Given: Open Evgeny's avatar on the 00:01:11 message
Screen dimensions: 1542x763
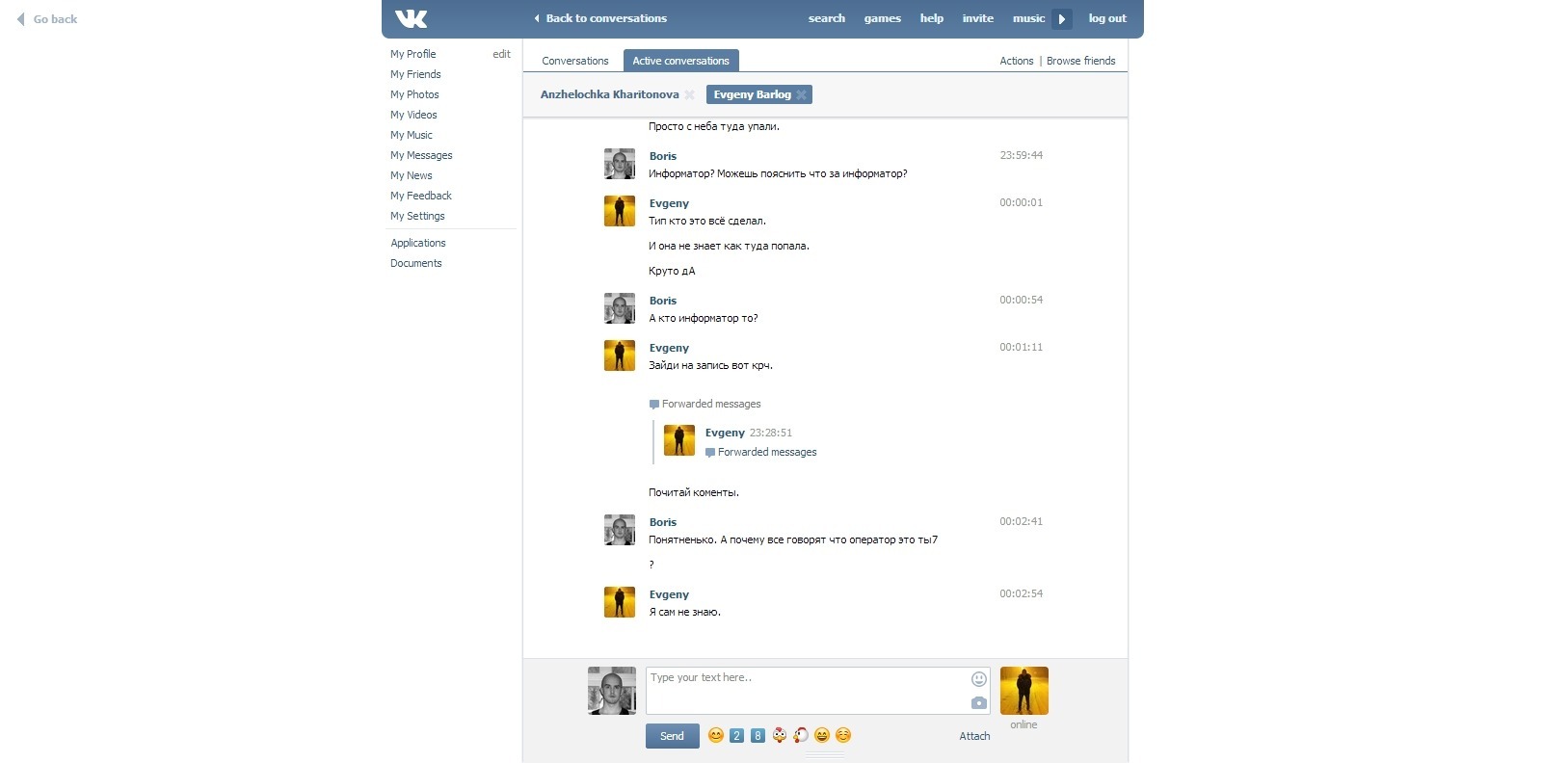Looking at the screenshot, I should [620, 355].
